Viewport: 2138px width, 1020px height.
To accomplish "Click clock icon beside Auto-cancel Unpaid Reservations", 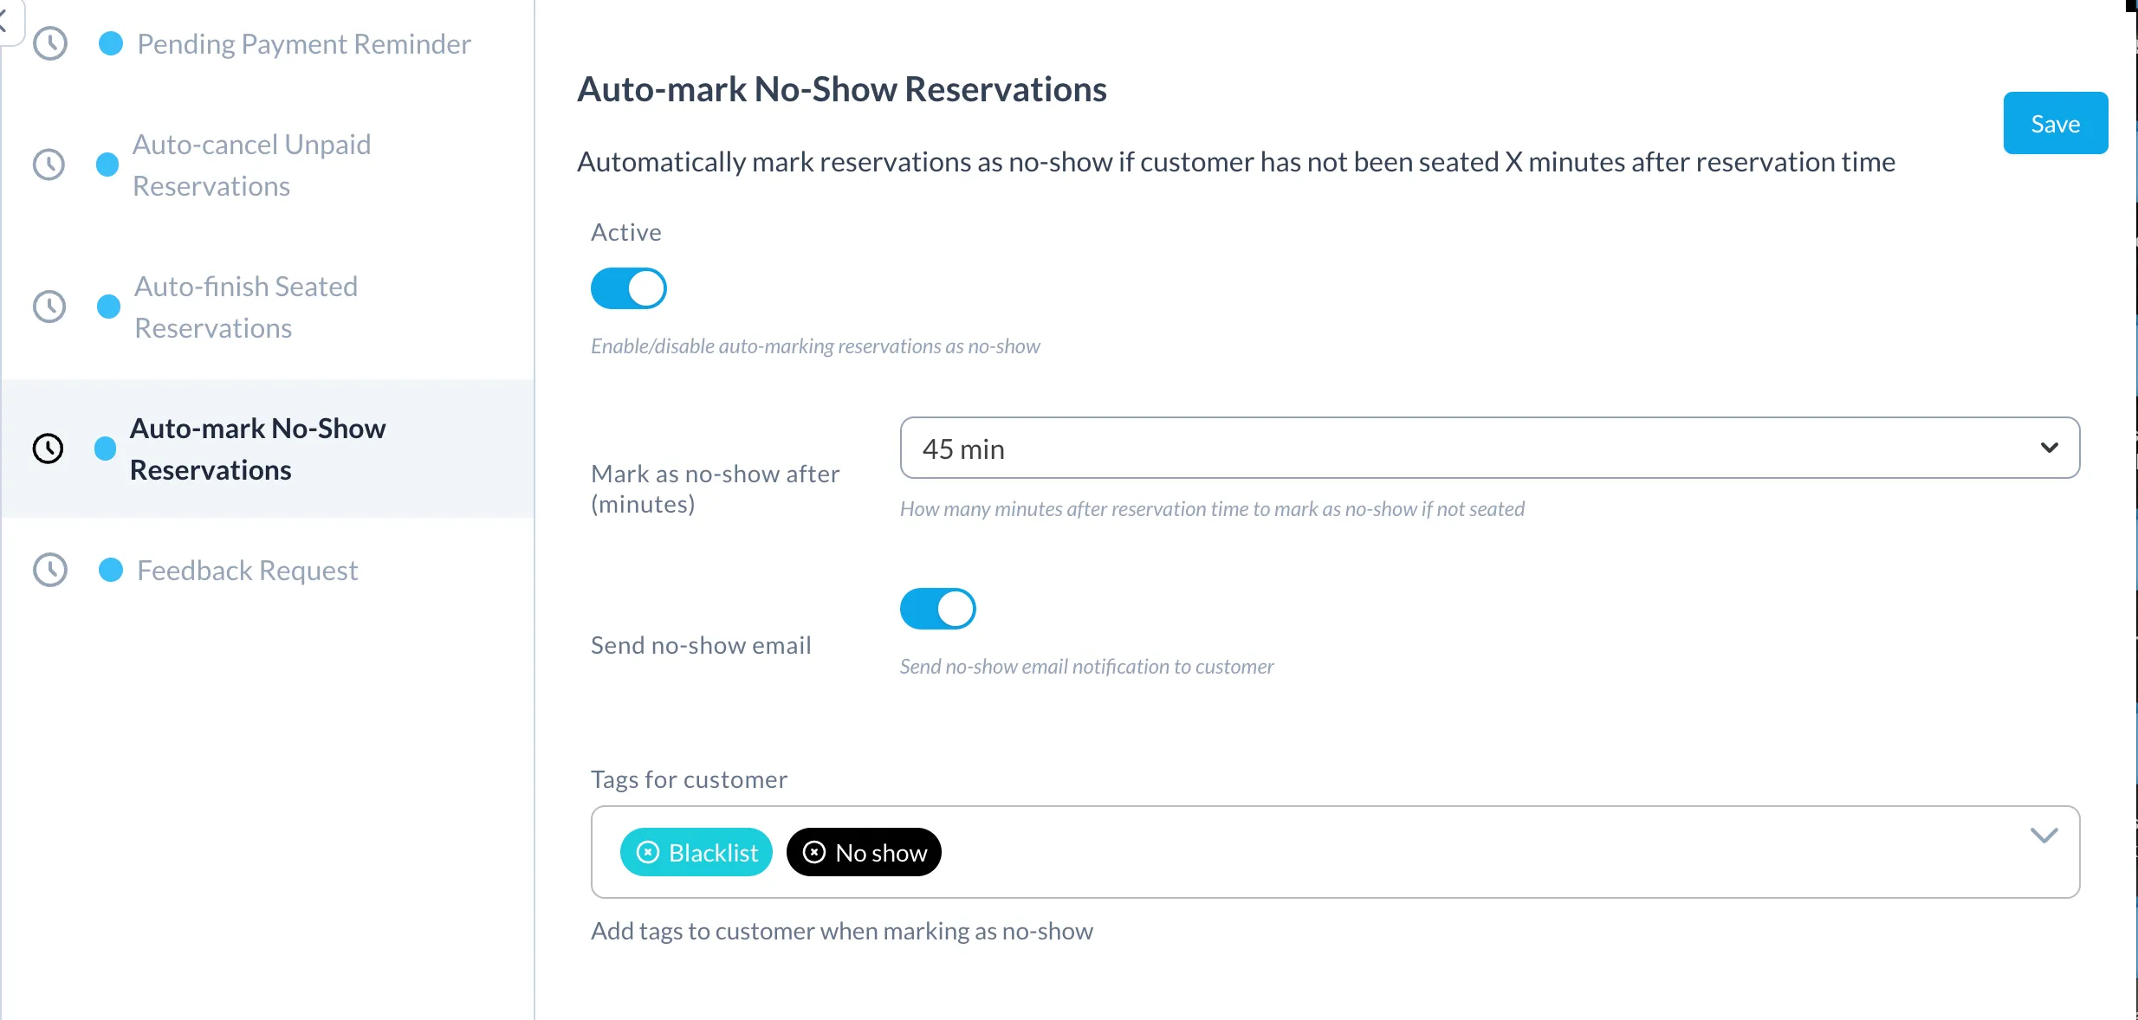I will click(49, 165).
